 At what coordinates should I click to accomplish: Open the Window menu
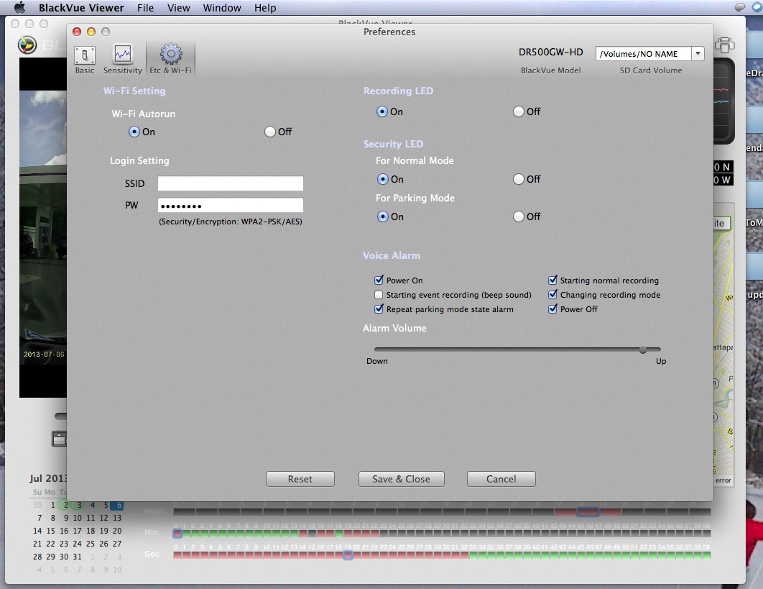tap(222, 8)
